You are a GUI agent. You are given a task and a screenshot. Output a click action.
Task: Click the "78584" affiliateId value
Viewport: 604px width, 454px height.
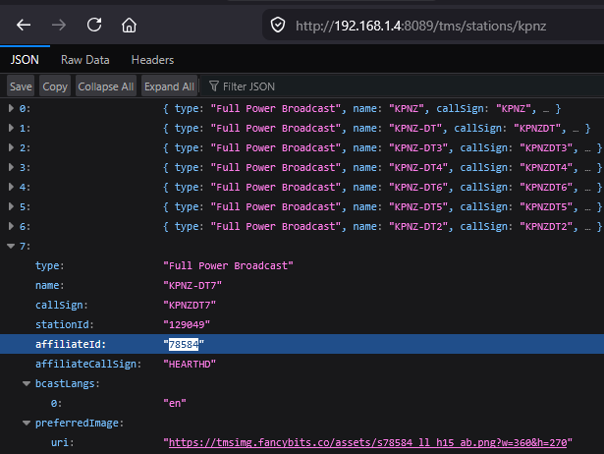click(184, 344)
